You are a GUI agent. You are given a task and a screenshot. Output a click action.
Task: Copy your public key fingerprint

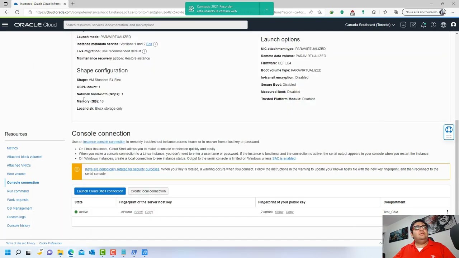pos(289,212)
